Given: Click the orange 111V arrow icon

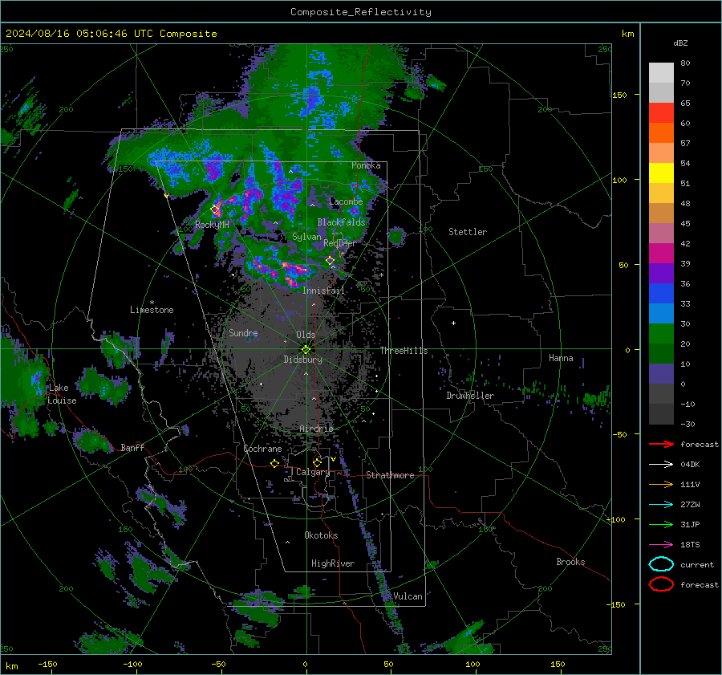Looking at the screenshot, I should coord(661,484).
